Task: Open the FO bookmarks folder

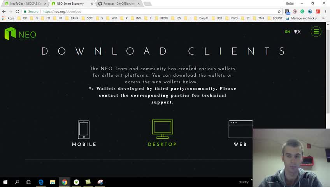Action: [46, 18]
